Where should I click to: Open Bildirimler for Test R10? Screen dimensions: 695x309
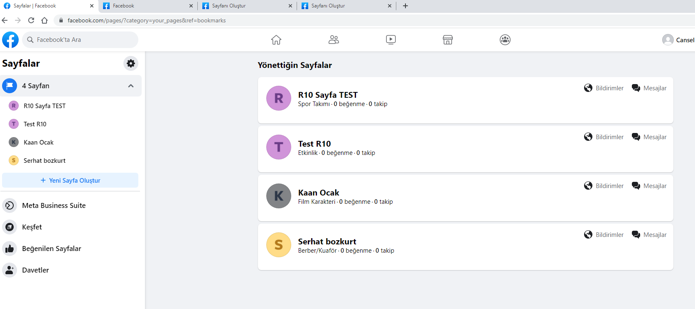(609, 137)
